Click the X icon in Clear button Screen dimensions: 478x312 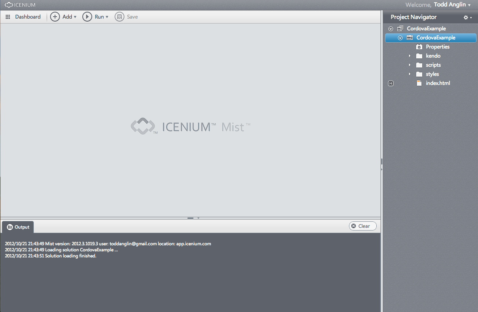354,226
